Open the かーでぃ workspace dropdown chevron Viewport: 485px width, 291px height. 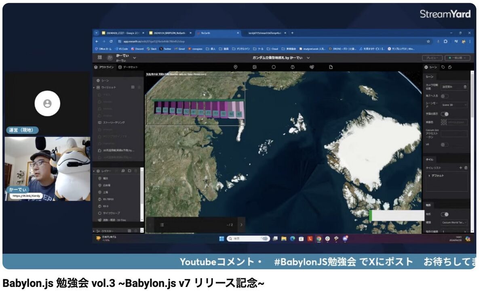135,58
